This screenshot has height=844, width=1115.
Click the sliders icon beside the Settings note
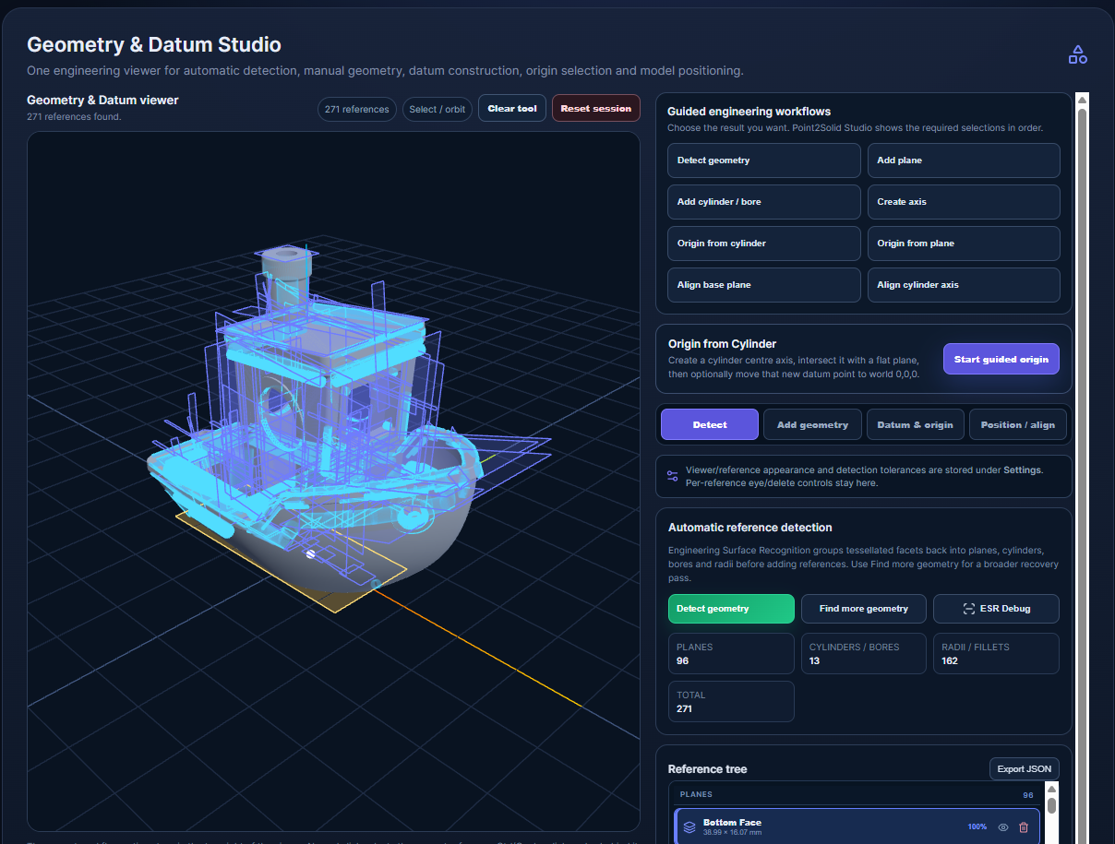tap(672, 476)
